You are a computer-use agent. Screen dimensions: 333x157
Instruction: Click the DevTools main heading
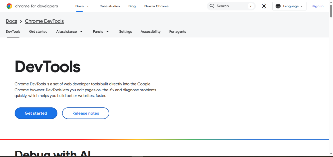[47, 66]
